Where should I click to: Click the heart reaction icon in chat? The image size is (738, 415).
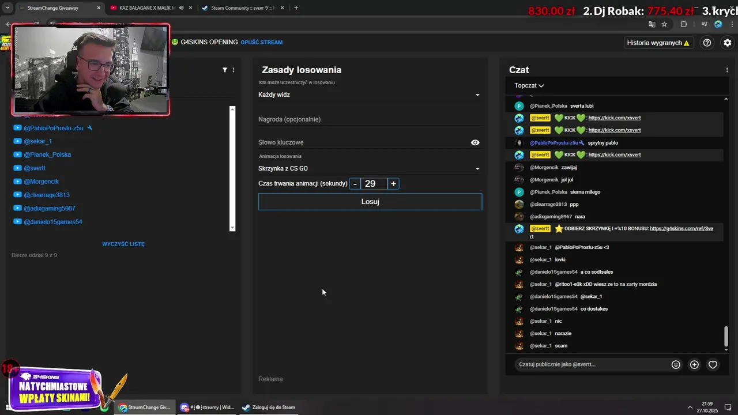[x=713, y=364]
